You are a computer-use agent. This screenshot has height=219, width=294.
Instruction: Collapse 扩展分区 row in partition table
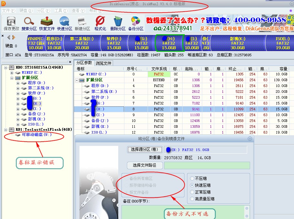77,80
